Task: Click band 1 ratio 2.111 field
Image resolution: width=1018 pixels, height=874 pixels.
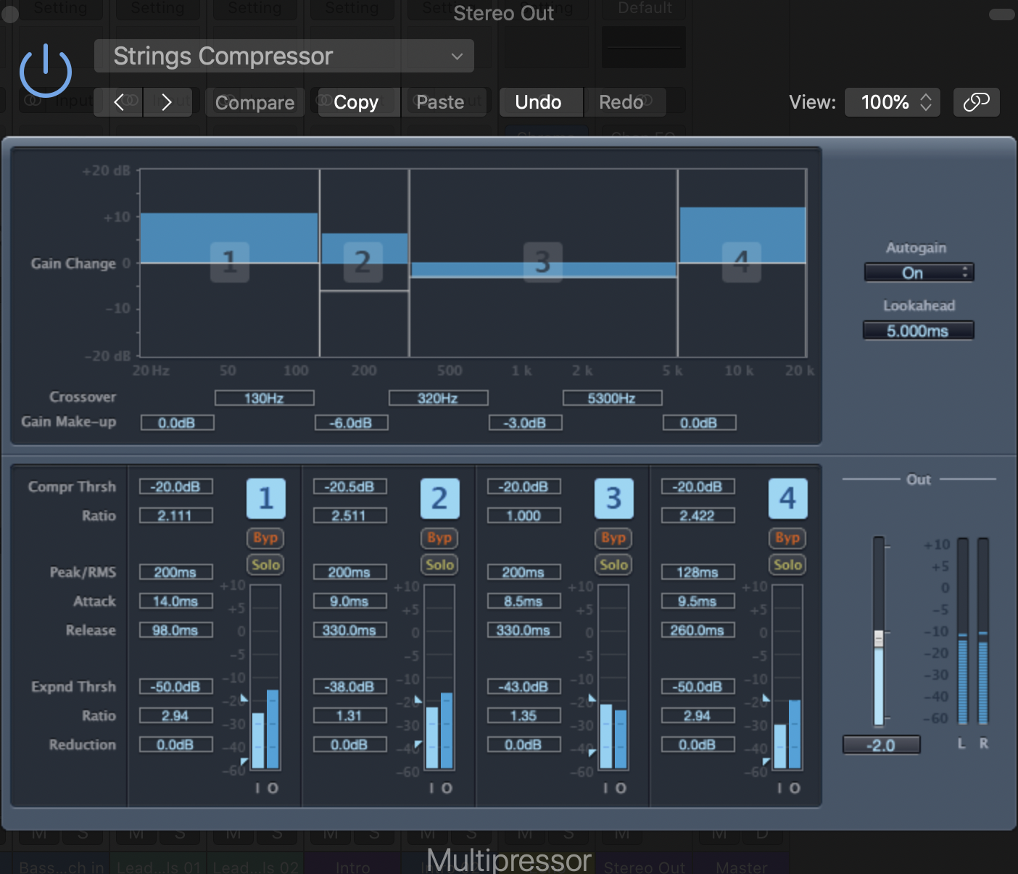Action: tap(176, 515)
